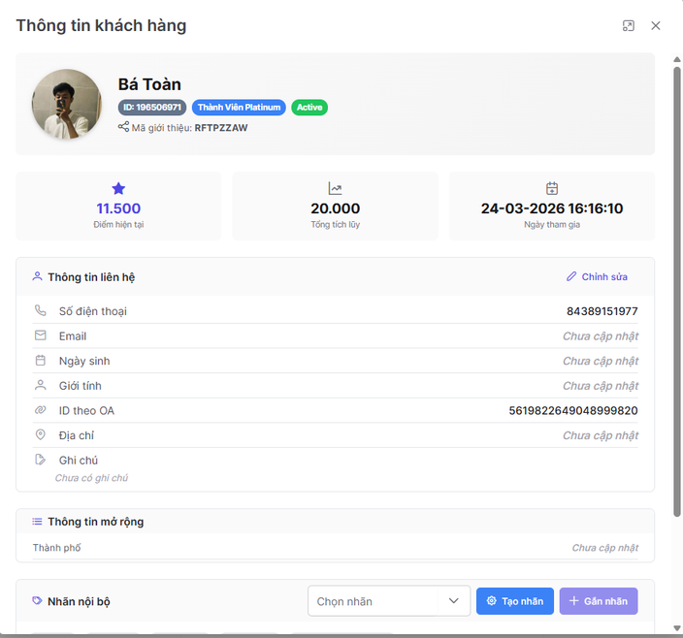Click the calendar icon in Ngày sinh row
The width and height of the screenshot is (683, 638).
41,361
